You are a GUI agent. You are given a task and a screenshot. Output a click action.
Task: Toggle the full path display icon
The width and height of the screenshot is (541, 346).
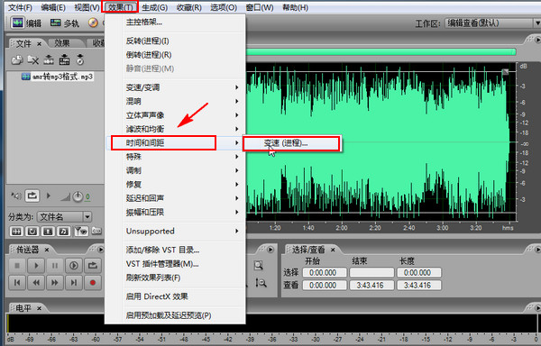[x=96, y=231]
